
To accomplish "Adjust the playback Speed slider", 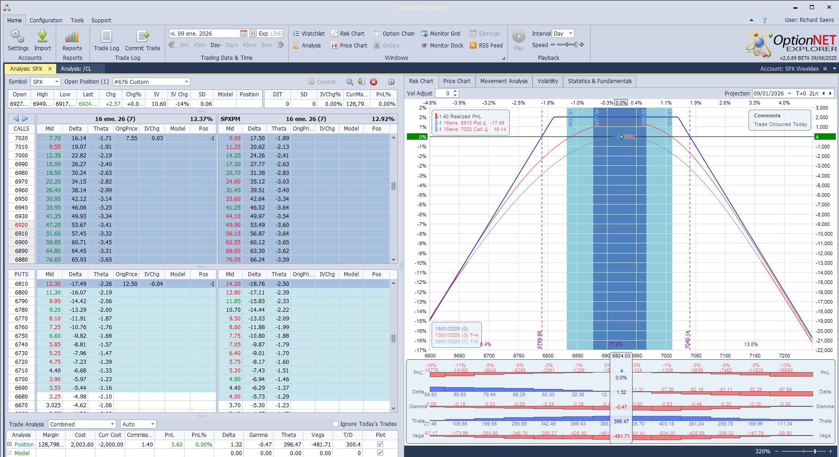I will pos(566,45).
